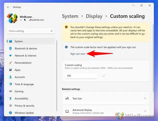Image resolution: width=158 pixels, height=121 pixels.
Task: Click the Sign out now link
Action: pos(78,54)
